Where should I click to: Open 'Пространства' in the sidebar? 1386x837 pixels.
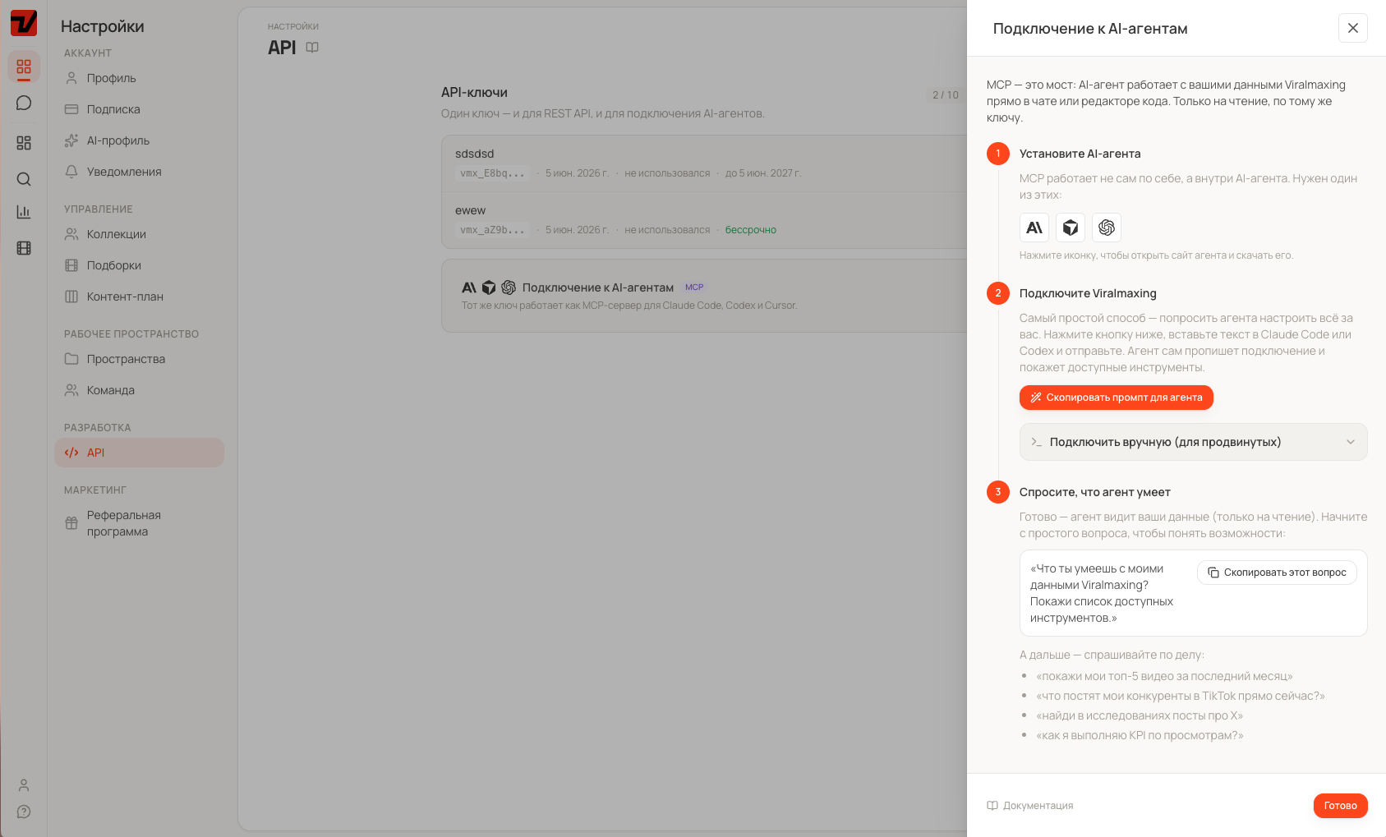click(139, 359)
